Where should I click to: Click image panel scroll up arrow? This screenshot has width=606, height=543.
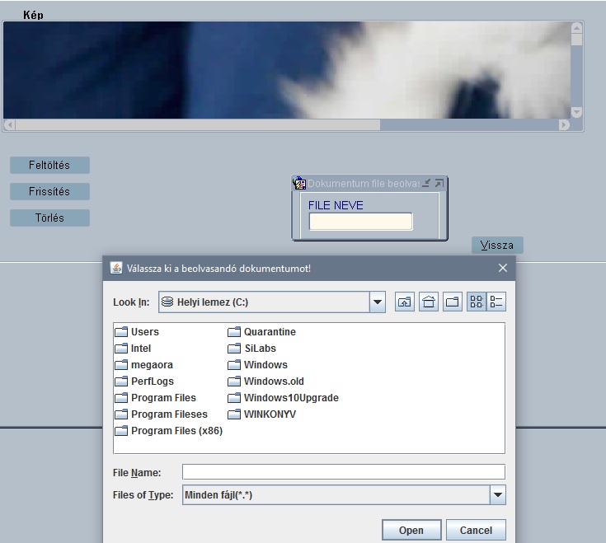[576, 27]
